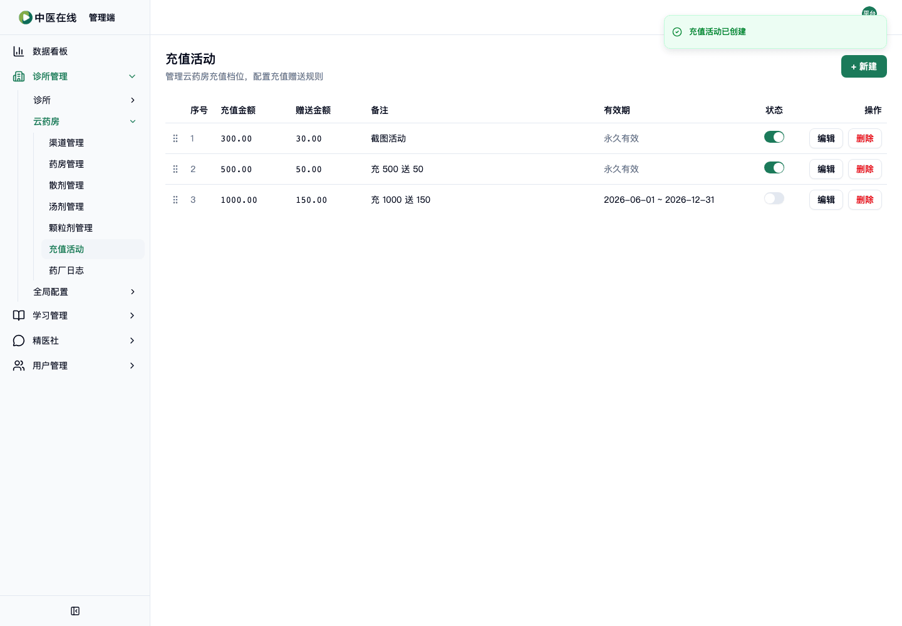
Task: Collapse the sidebar with the bottom panel icon
Action: pos(75,611)
